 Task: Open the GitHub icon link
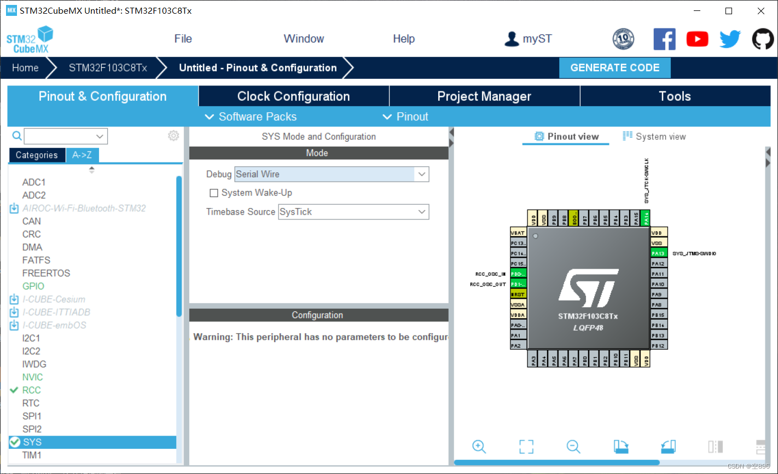(x=763, y=39)
